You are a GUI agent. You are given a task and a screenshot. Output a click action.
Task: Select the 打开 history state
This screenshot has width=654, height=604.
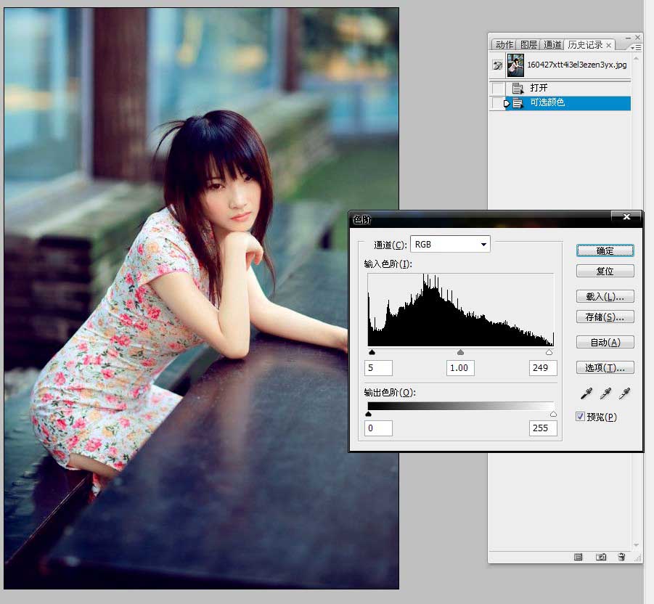click(x=568, y=88)
